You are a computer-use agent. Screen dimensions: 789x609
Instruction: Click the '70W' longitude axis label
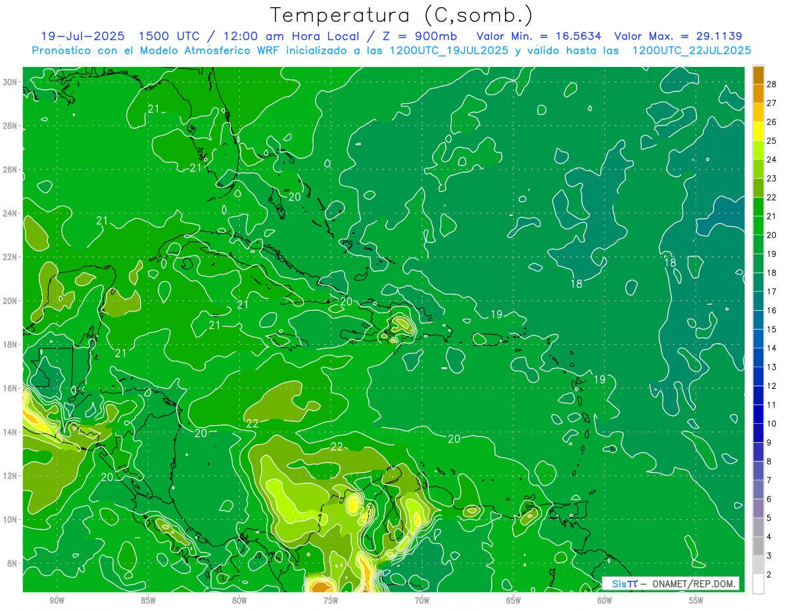[422, 600]
